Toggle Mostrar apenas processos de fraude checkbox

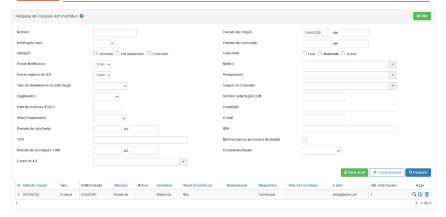click(x=304, y=140)
